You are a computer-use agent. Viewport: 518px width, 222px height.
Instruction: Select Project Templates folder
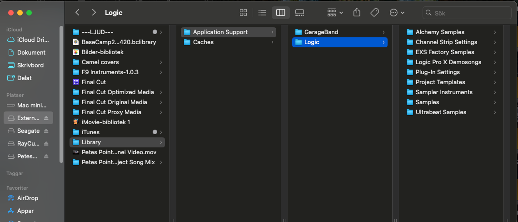click(x=440, y=82)
